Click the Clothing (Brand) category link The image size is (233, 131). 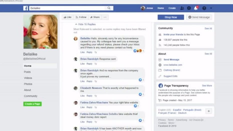click(x=172, y=70)
